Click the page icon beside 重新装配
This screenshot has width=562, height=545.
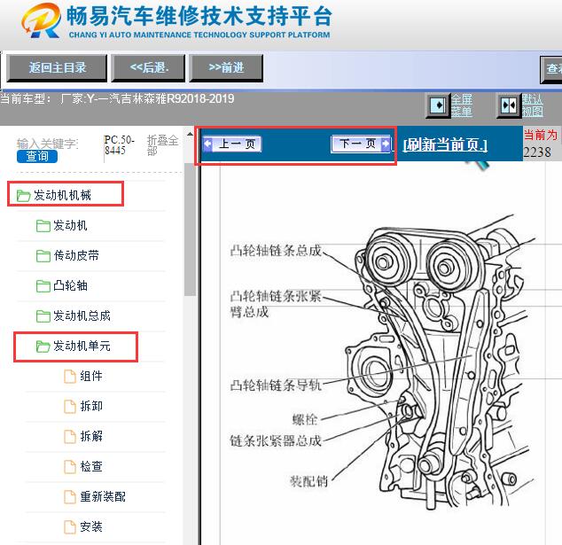click(x=70, y=496)
